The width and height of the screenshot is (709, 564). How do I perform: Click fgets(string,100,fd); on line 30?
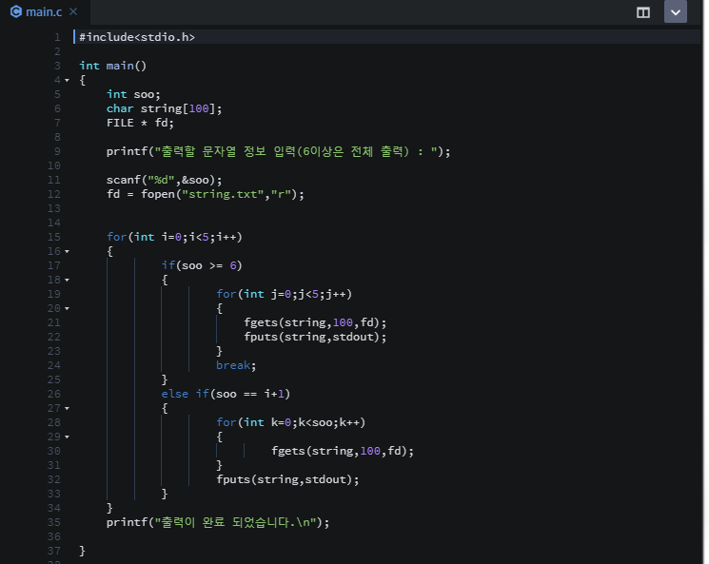pos(343,451)
